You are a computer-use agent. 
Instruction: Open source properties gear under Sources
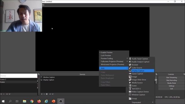[47, 94]
